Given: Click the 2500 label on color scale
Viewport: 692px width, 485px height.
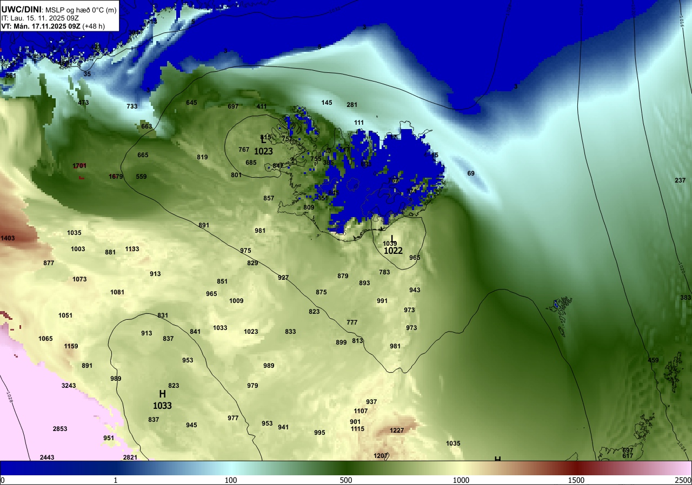Looking at the screenshot, I should click(683, 481).
